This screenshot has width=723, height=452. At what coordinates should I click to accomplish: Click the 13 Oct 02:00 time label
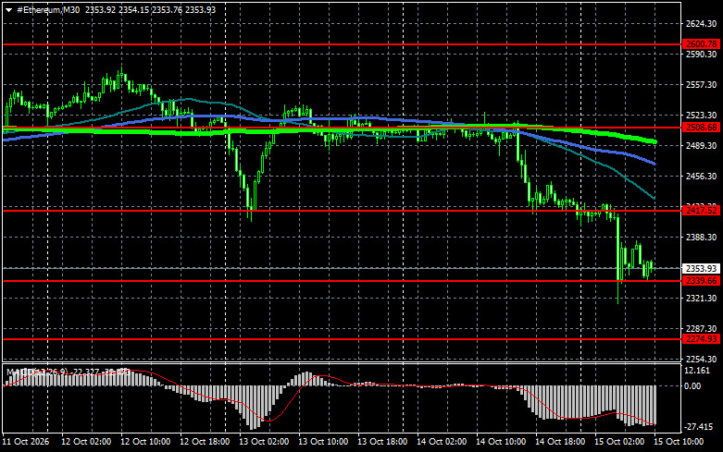(x=264, y=442)
